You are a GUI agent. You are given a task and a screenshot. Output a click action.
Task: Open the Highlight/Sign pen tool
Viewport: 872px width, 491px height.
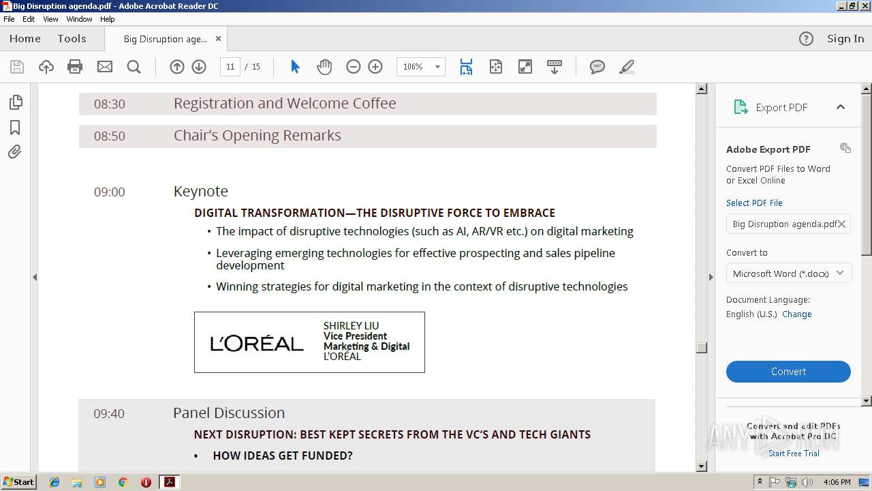pos(627,67)
